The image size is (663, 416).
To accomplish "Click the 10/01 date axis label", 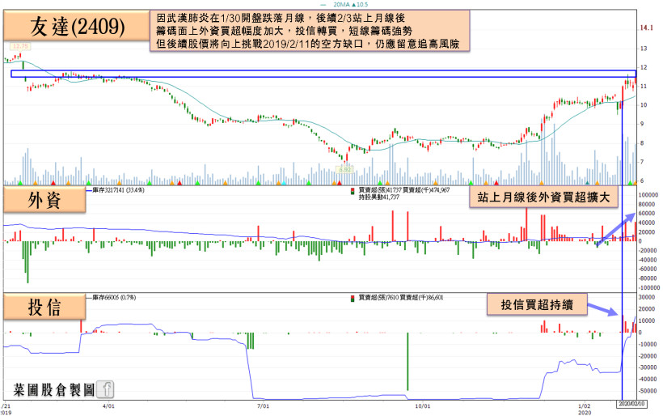I will 422,405.
